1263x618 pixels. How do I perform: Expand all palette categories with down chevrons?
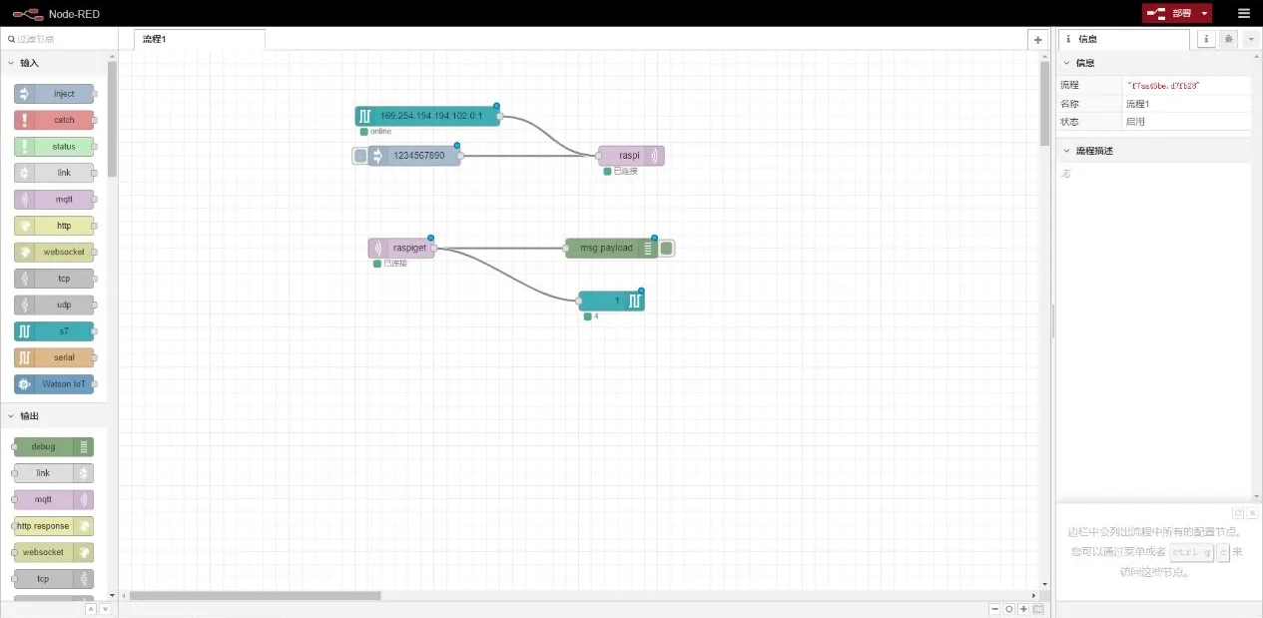coord(105,609)
